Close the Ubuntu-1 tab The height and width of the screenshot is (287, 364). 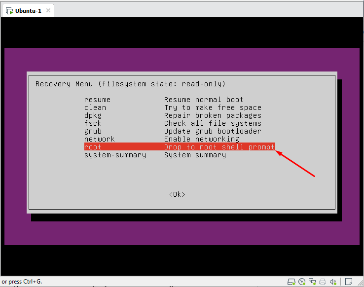coord(48,10)
